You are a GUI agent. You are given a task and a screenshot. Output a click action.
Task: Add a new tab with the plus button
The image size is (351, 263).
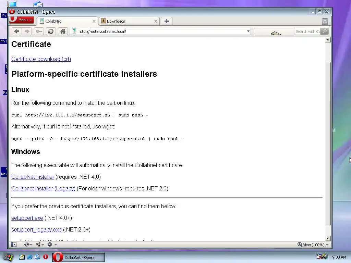[166, 21]
